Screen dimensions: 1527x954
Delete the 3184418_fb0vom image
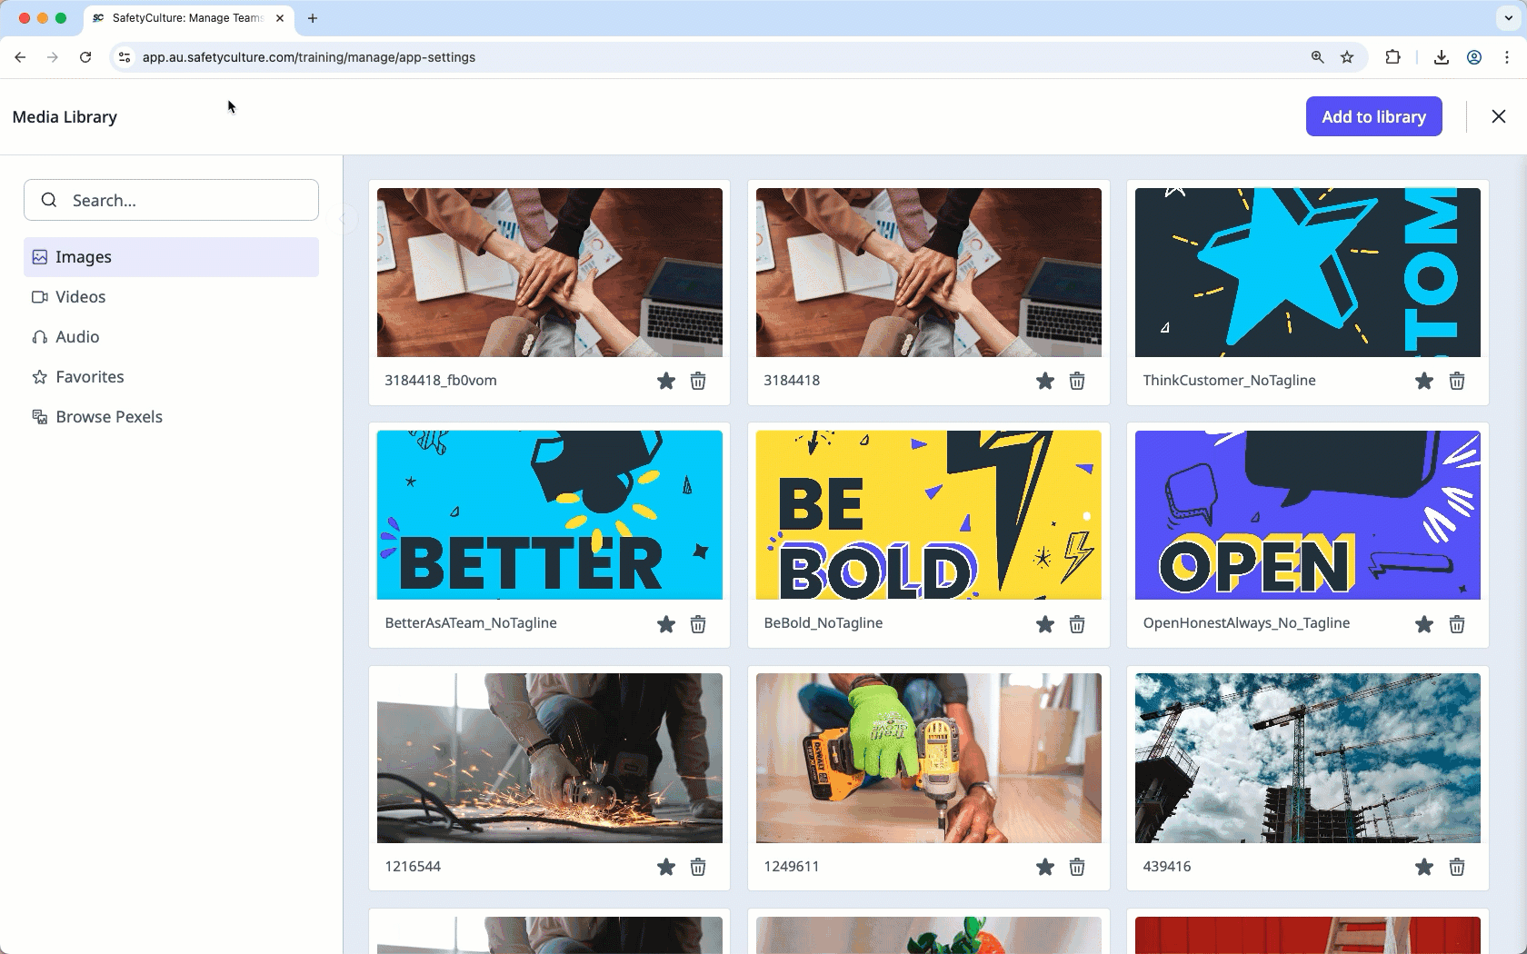click(x=698, y=381)
